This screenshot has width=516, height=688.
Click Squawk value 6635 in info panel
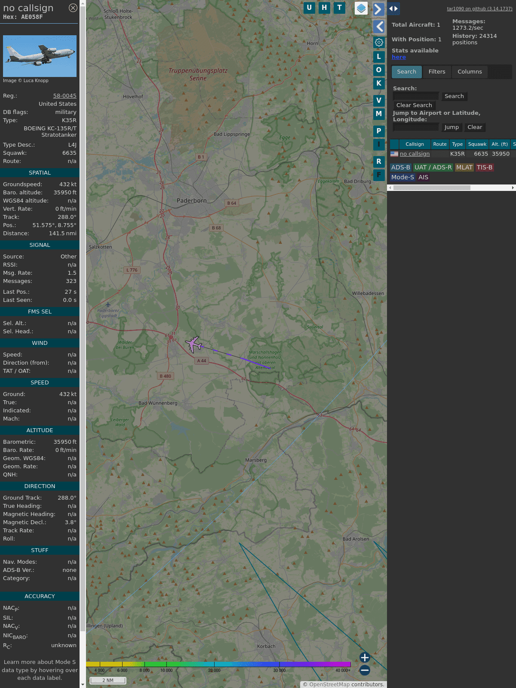pyautogui.click(x=69, y=153)
